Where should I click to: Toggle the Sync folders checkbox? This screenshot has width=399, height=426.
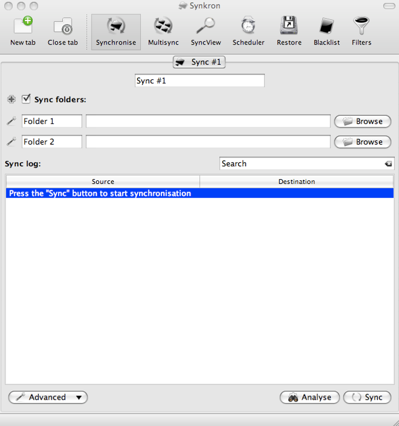[26, 99]
